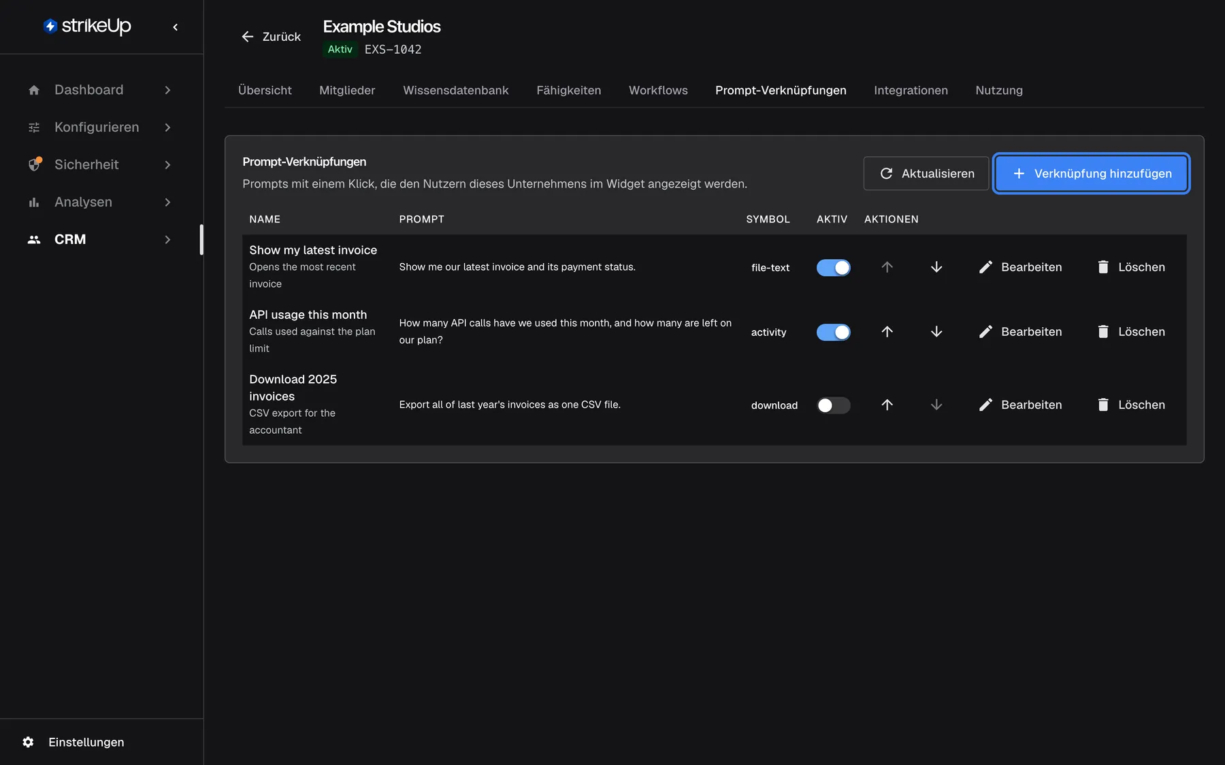
Task: Disable the 'Show my latest invoice' shortcut
Action: pyautogui.click(x=834, y=267)
